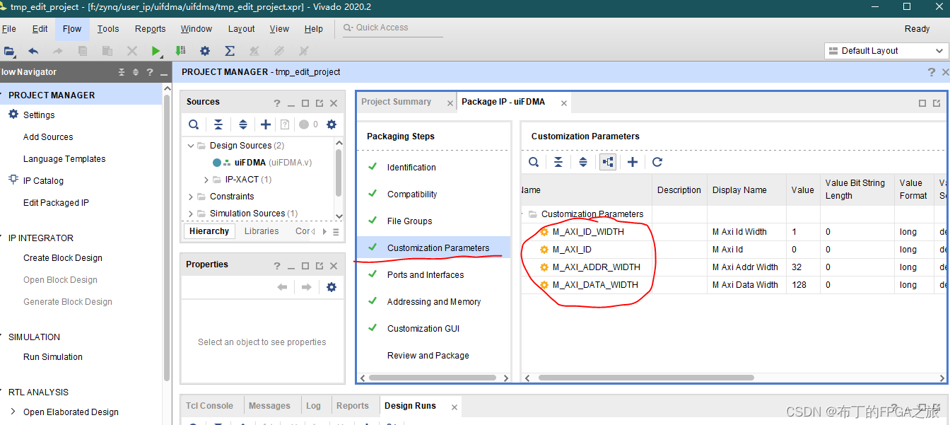This screenshot has width=950, height=425.
Task: Click the Generate Bitstream toolbar icon
Action: pyautogui.click(x=180, y=51)
